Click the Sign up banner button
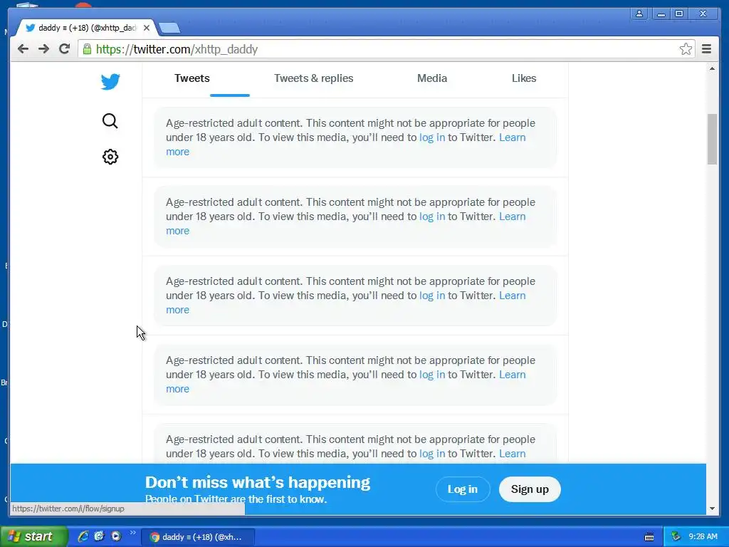Viewport: 729px width, 547px height. tap(530, 489)
